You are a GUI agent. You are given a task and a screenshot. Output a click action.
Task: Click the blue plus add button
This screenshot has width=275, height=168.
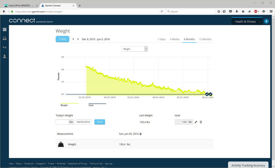point(266,21)
